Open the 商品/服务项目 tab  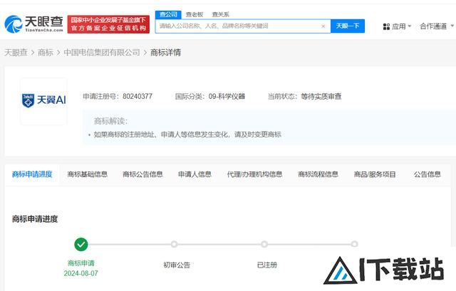pyautogui.click(x=375, y=174)
